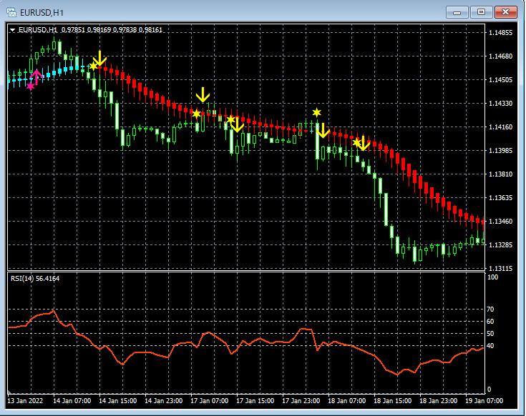Click the 1.13635 price scale label

click(500, 197)
